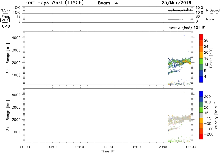The width and height of the screenshot is (221, 153).
Task: Click the '16:00' time tick label
Action: tap(136, 147)
